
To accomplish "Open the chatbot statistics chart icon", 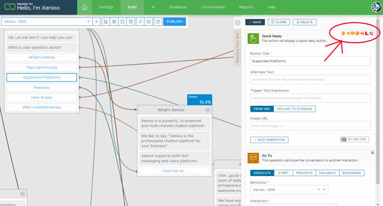I will click(x=106, y=21).
